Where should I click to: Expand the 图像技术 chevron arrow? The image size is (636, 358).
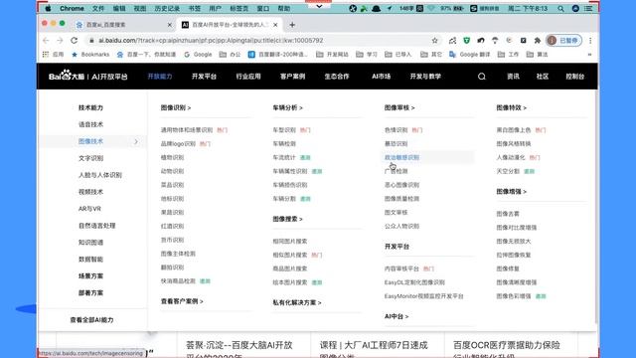(x=136, y=141)
